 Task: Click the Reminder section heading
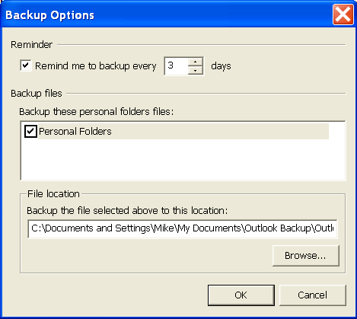pyautogui.click(x=31, y=45)
